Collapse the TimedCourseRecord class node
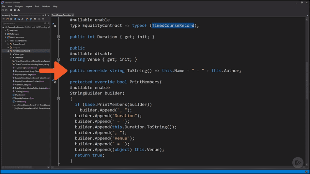The image size is (310, 174). click(8, 51)
